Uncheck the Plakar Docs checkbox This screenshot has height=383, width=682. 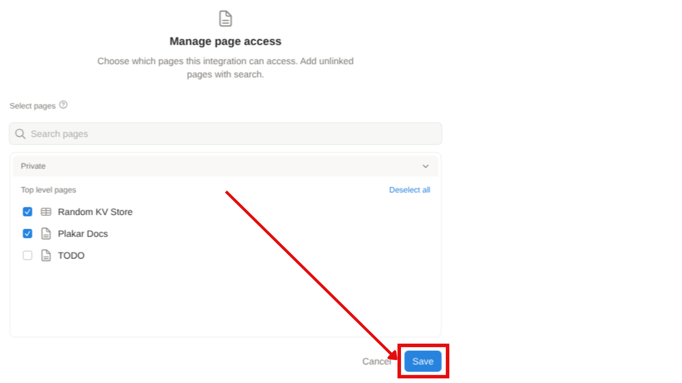pyautogui.click(x=27, y=233)
